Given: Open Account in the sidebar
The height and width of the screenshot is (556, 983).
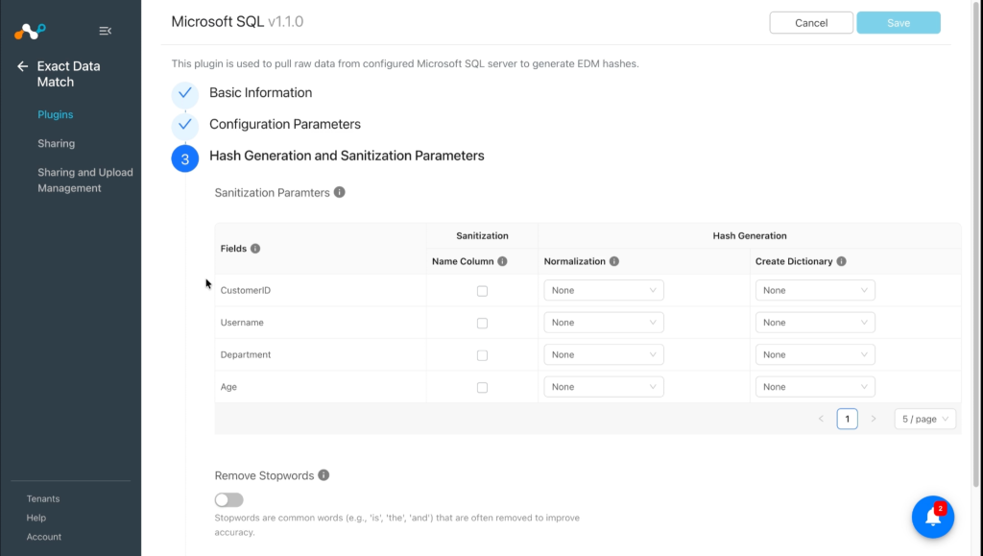Looking at the screenshot, I should [x=43, y=537].
